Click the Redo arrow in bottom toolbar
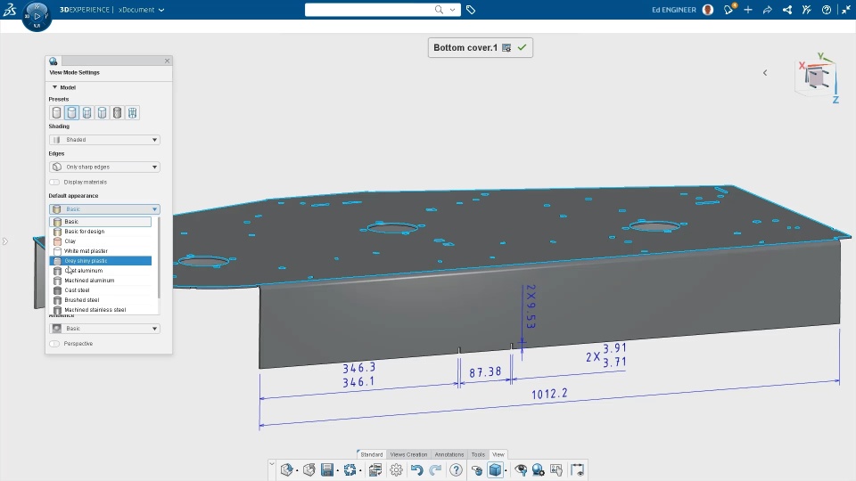 (435, 469)
